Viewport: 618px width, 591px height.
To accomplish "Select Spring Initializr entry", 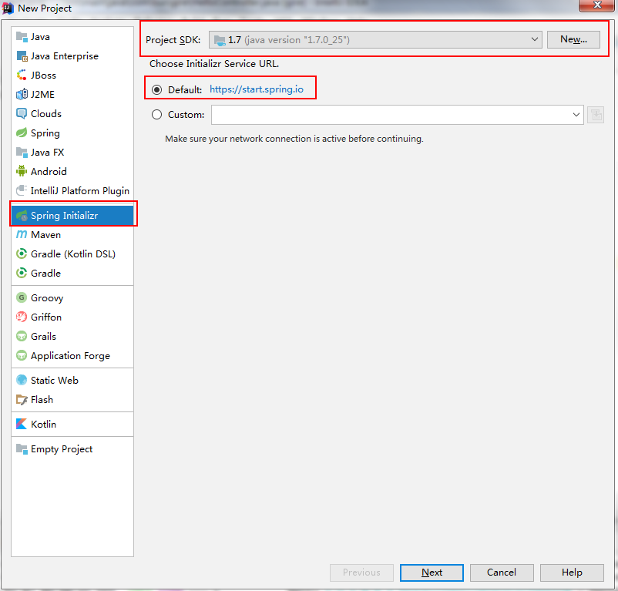I will [x=72, y=216].
